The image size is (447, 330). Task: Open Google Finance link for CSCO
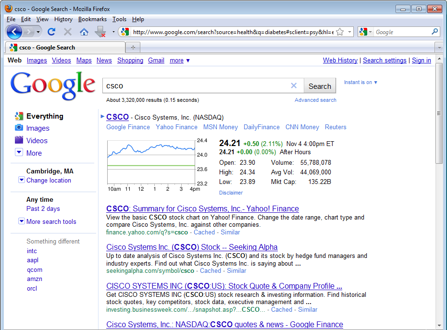[x=128, y=127]
